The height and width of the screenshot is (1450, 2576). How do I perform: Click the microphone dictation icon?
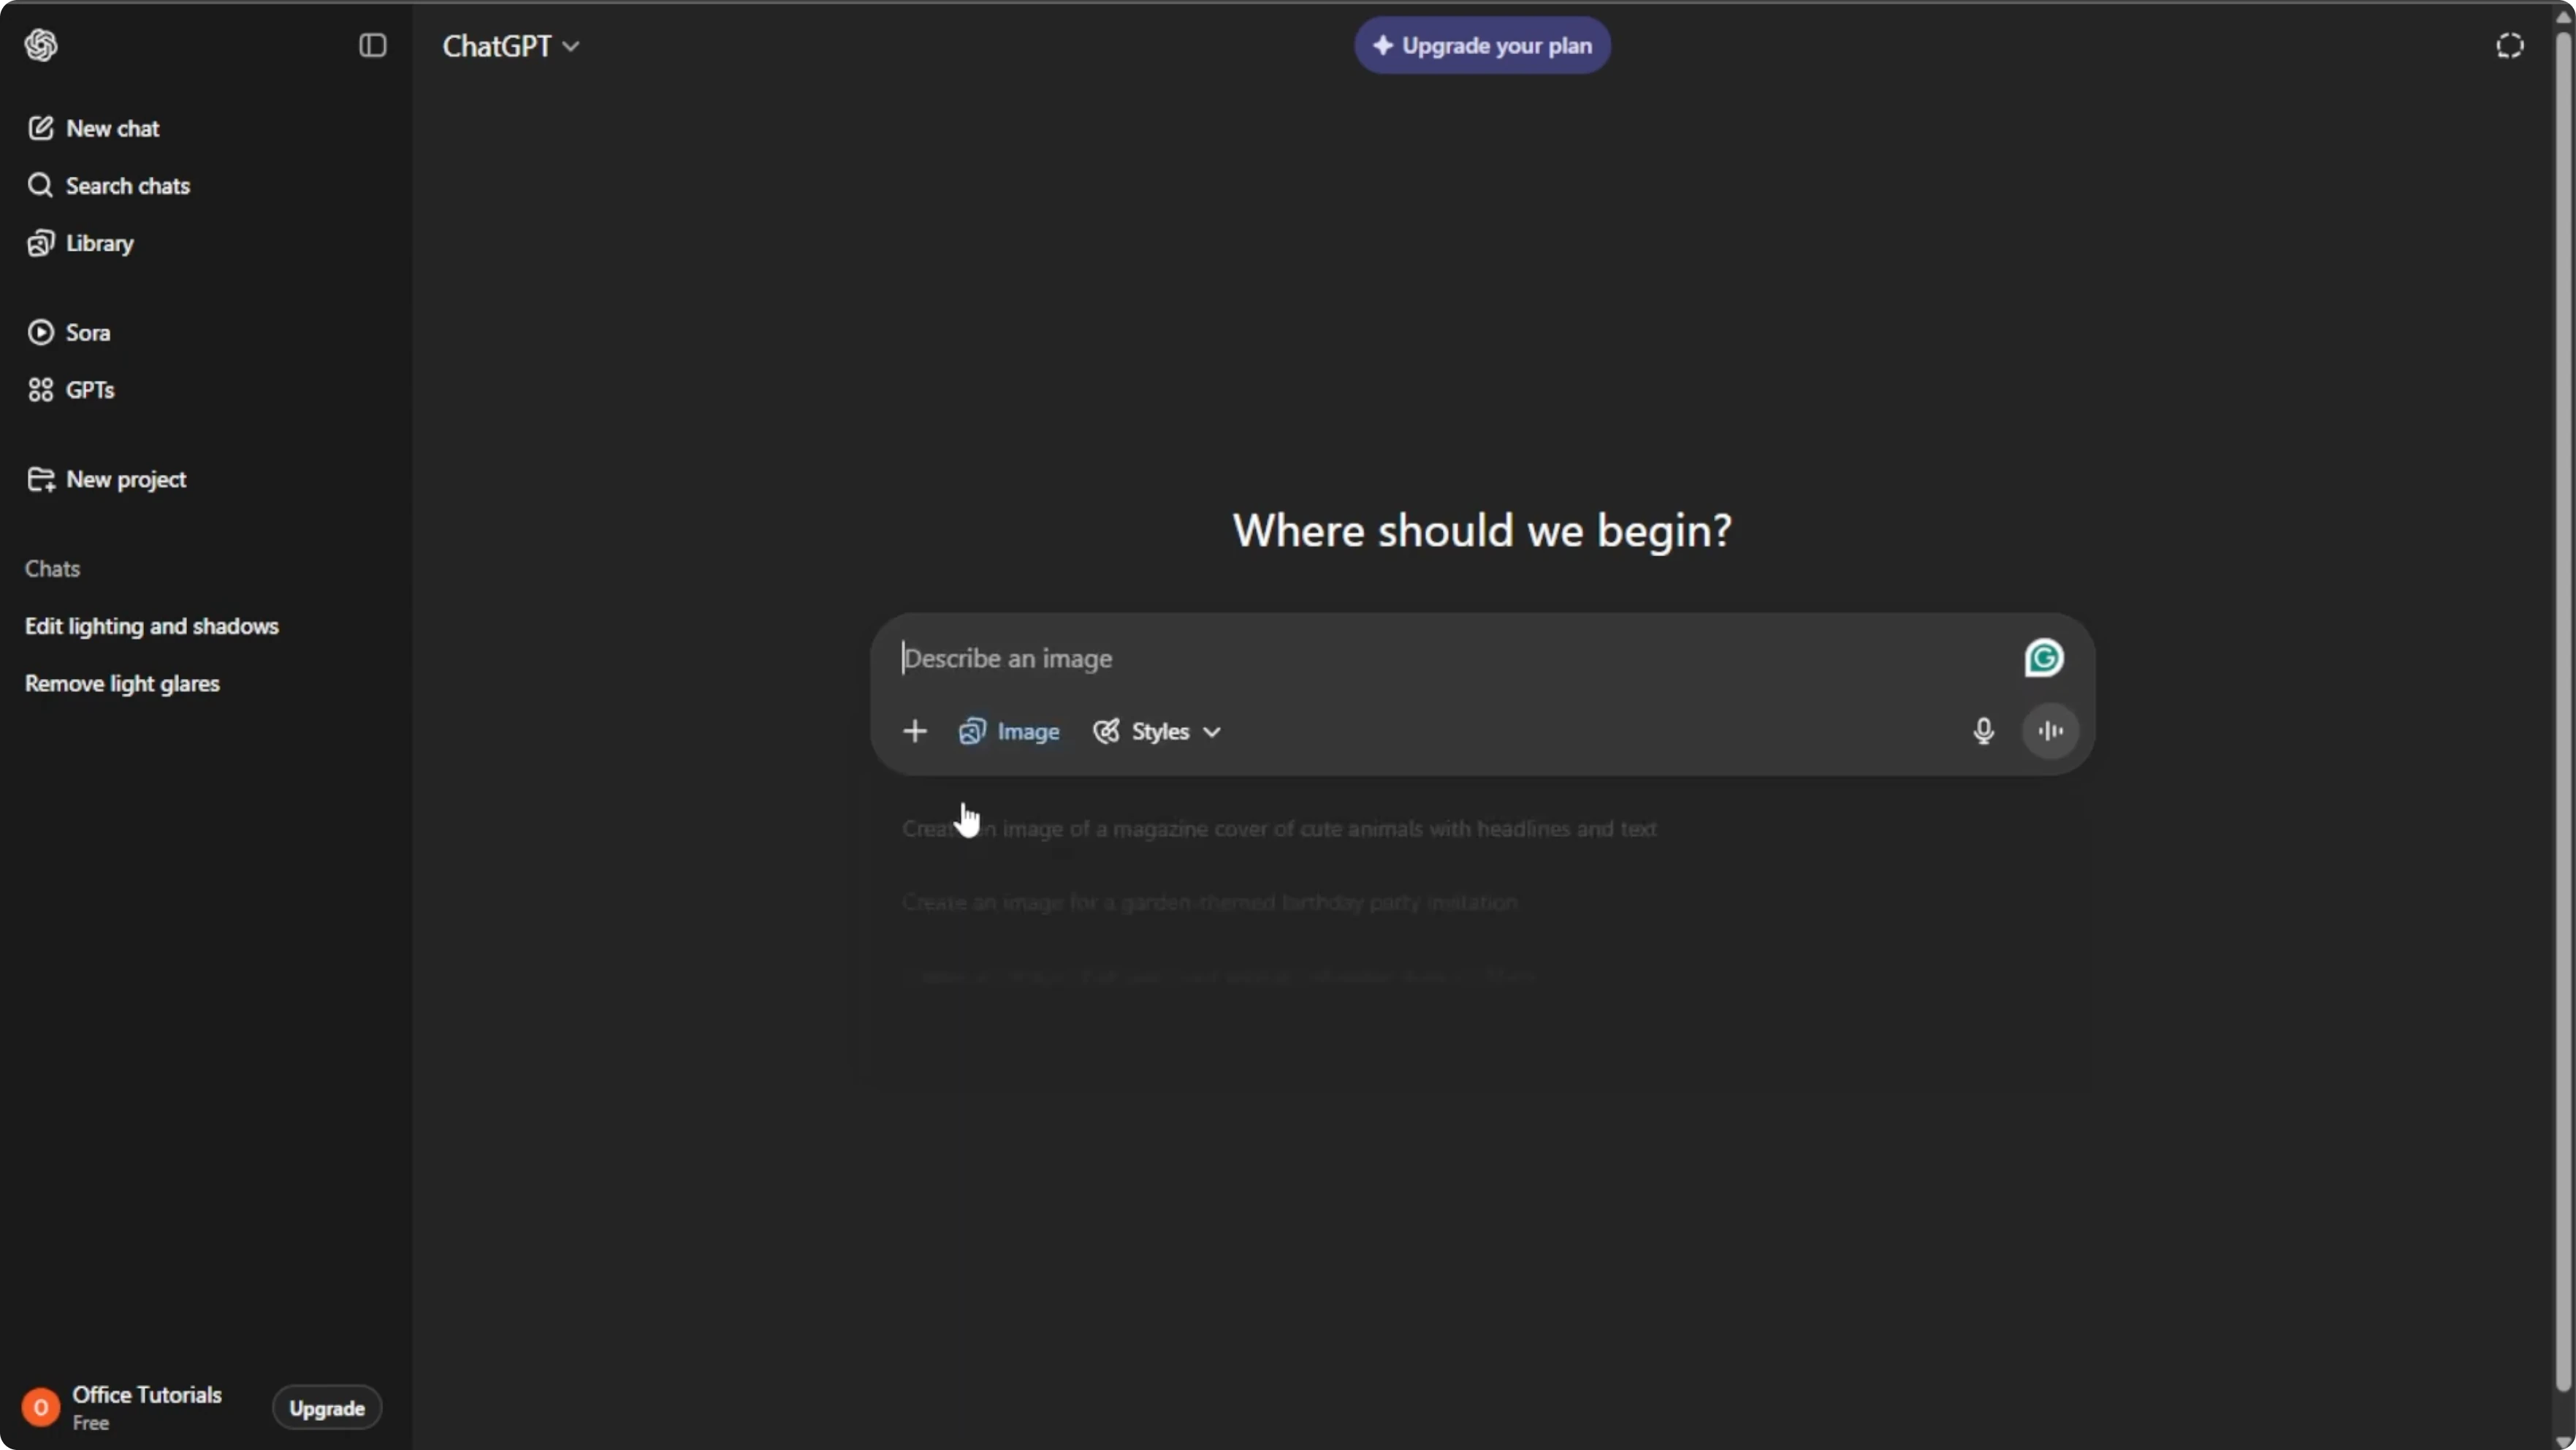pyautogui.click(x=1984, y=732)
